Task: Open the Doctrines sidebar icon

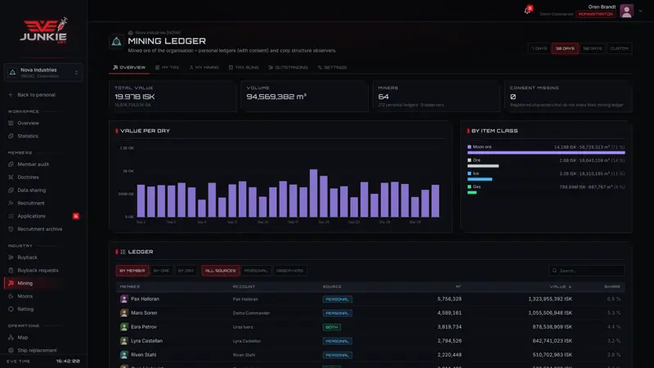Action: point(11,177)
